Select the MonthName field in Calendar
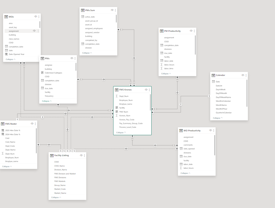Viewport: 275px width, 208px height. click(221, 105)
